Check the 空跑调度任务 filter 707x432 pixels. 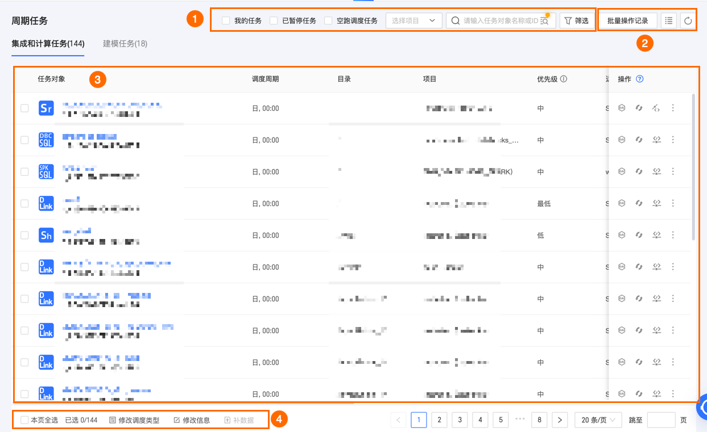[328, 21]
